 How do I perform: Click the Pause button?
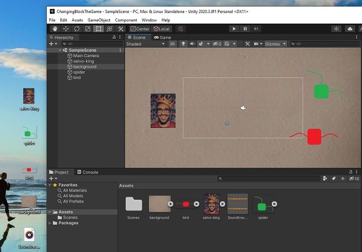pos(245,29)
